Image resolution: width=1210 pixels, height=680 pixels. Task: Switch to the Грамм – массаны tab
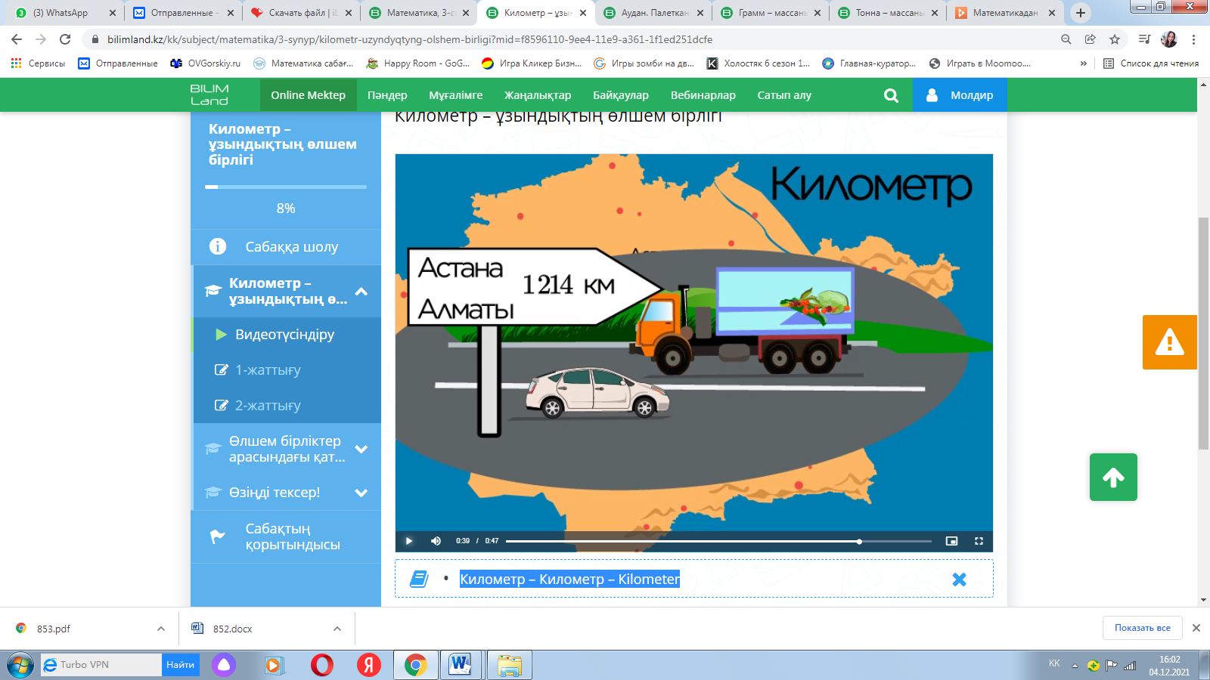tap(770, 13)
